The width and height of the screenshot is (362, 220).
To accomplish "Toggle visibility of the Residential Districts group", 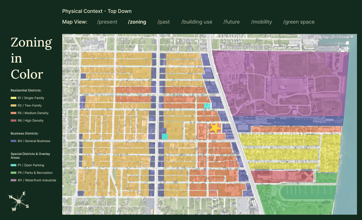I will click(x=26, y=90).
